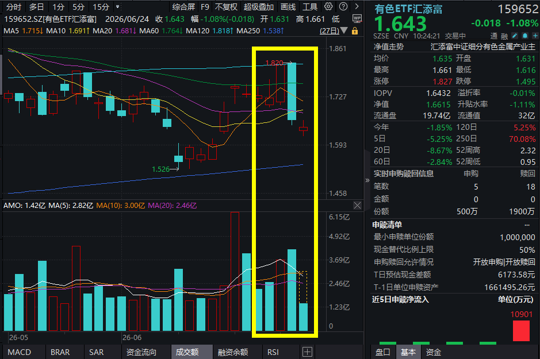Open the 综合屏 view

[183, 7]
